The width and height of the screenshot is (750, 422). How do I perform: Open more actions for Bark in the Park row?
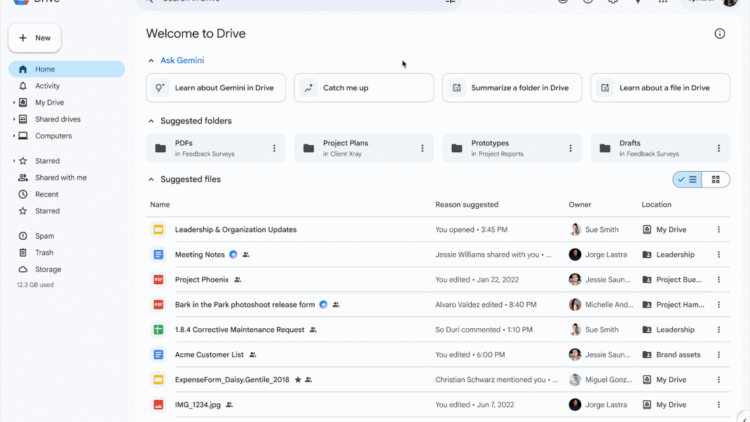click(719, 305)
